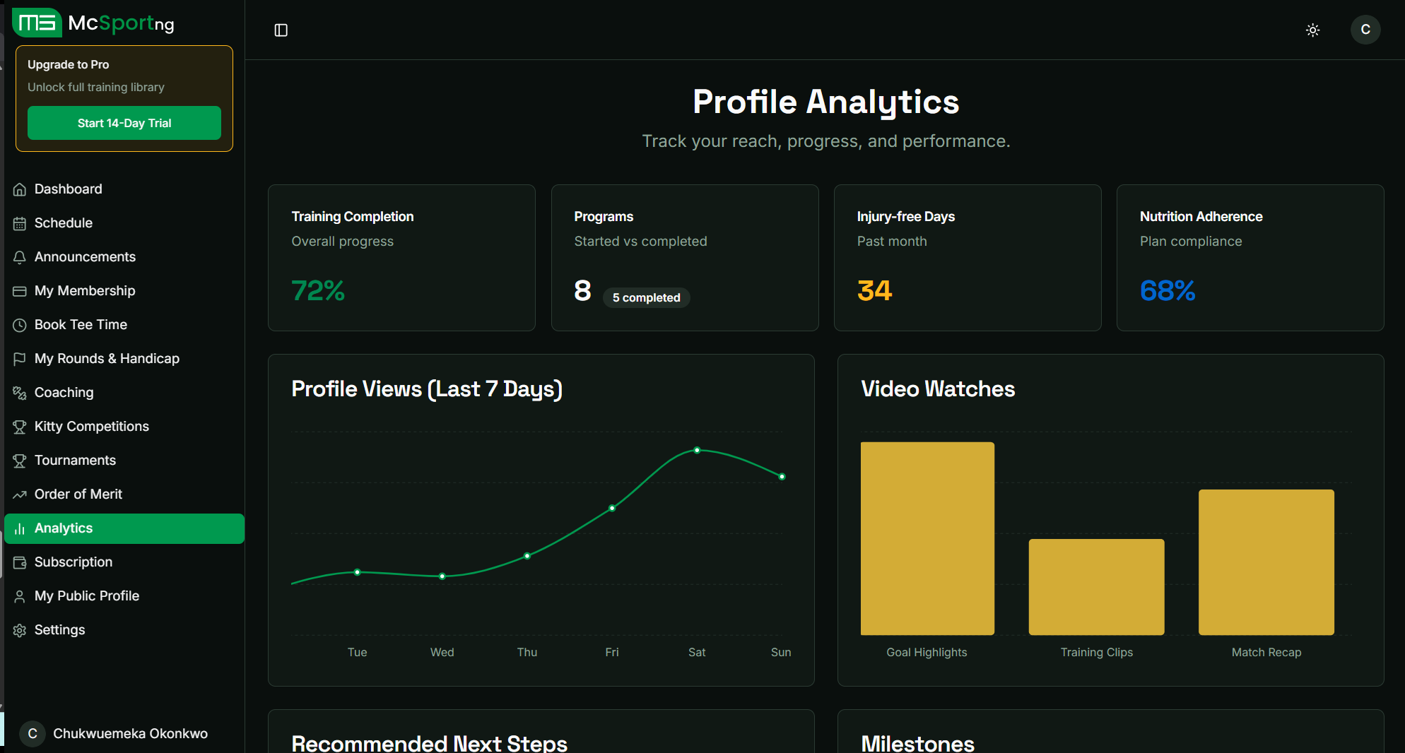Click the Upgrade to Pro panel
The image size is (1405, 753).
[124, 99]
